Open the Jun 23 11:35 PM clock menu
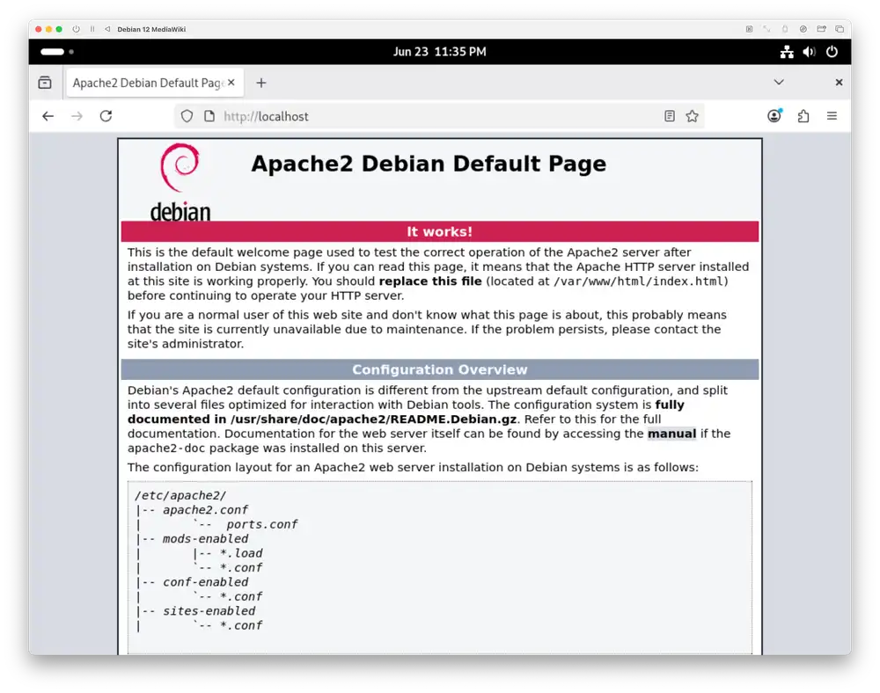Image resolution: width=880 pixels, height=693 pixels. [x=439, y=52]
